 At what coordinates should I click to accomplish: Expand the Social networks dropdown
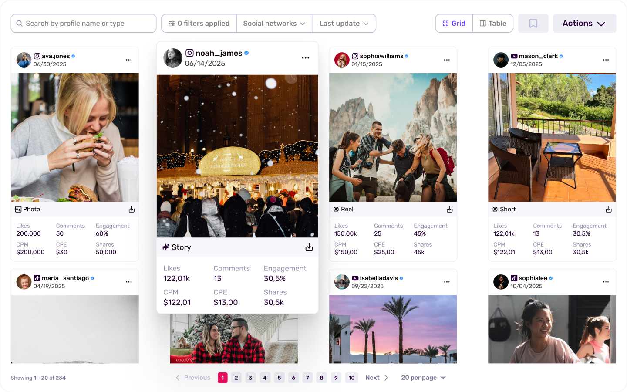tap(274, 24)
